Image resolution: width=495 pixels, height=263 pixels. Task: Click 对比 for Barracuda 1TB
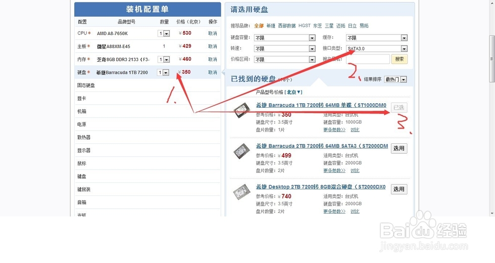click(355, 130)
